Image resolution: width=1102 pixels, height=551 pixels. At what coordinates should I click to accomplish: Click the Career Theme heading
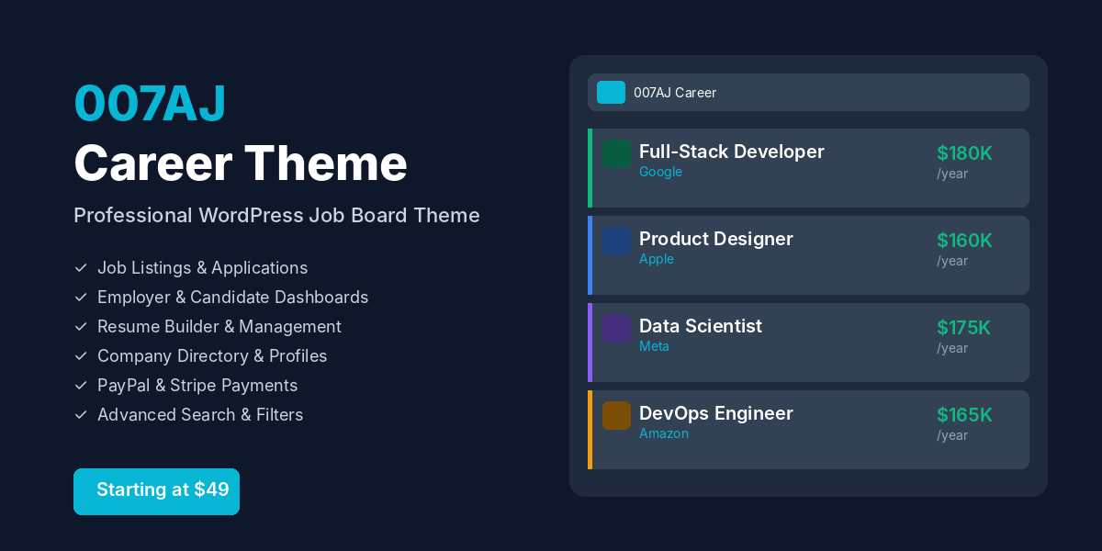241,163
